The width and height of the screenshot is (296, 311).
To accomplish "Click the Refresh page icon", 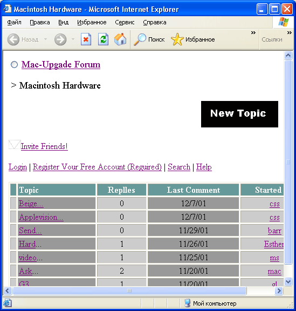I will (103, 39).
